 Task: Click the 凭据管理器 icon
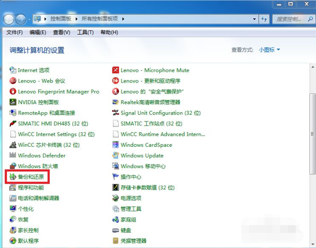click(x=116, y=241)
